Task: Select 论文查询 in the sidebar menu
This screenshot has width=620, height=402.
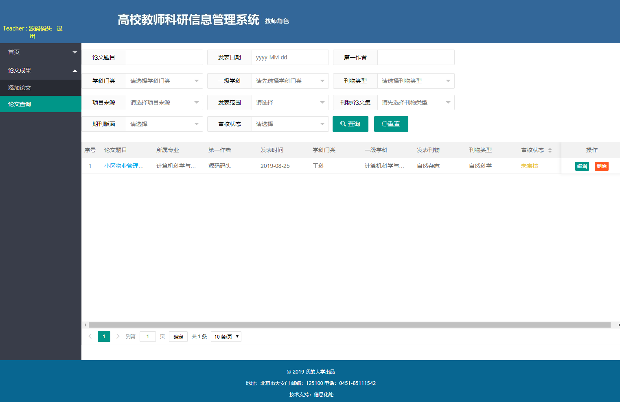Action: [19, 104]
